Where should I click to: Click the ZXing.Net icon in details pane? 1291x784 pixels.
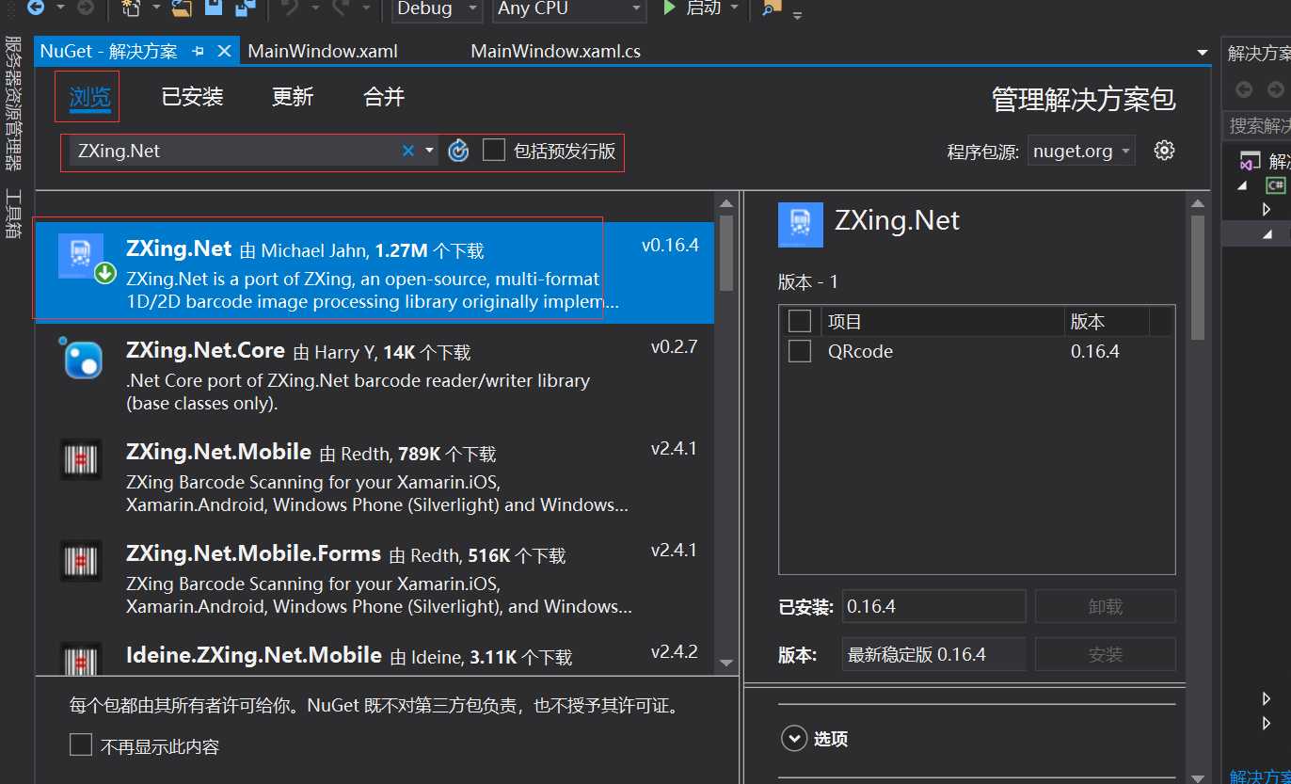(801, 225)
